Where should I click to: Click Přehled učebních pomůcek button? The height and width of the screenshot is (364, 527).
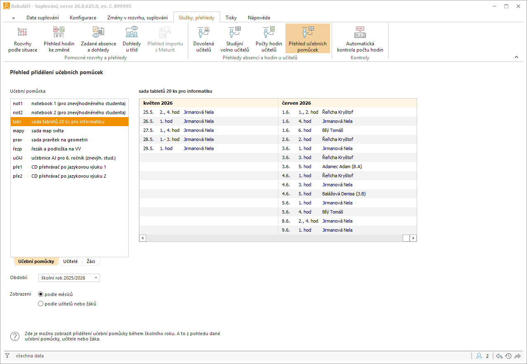tap(308, 39)
